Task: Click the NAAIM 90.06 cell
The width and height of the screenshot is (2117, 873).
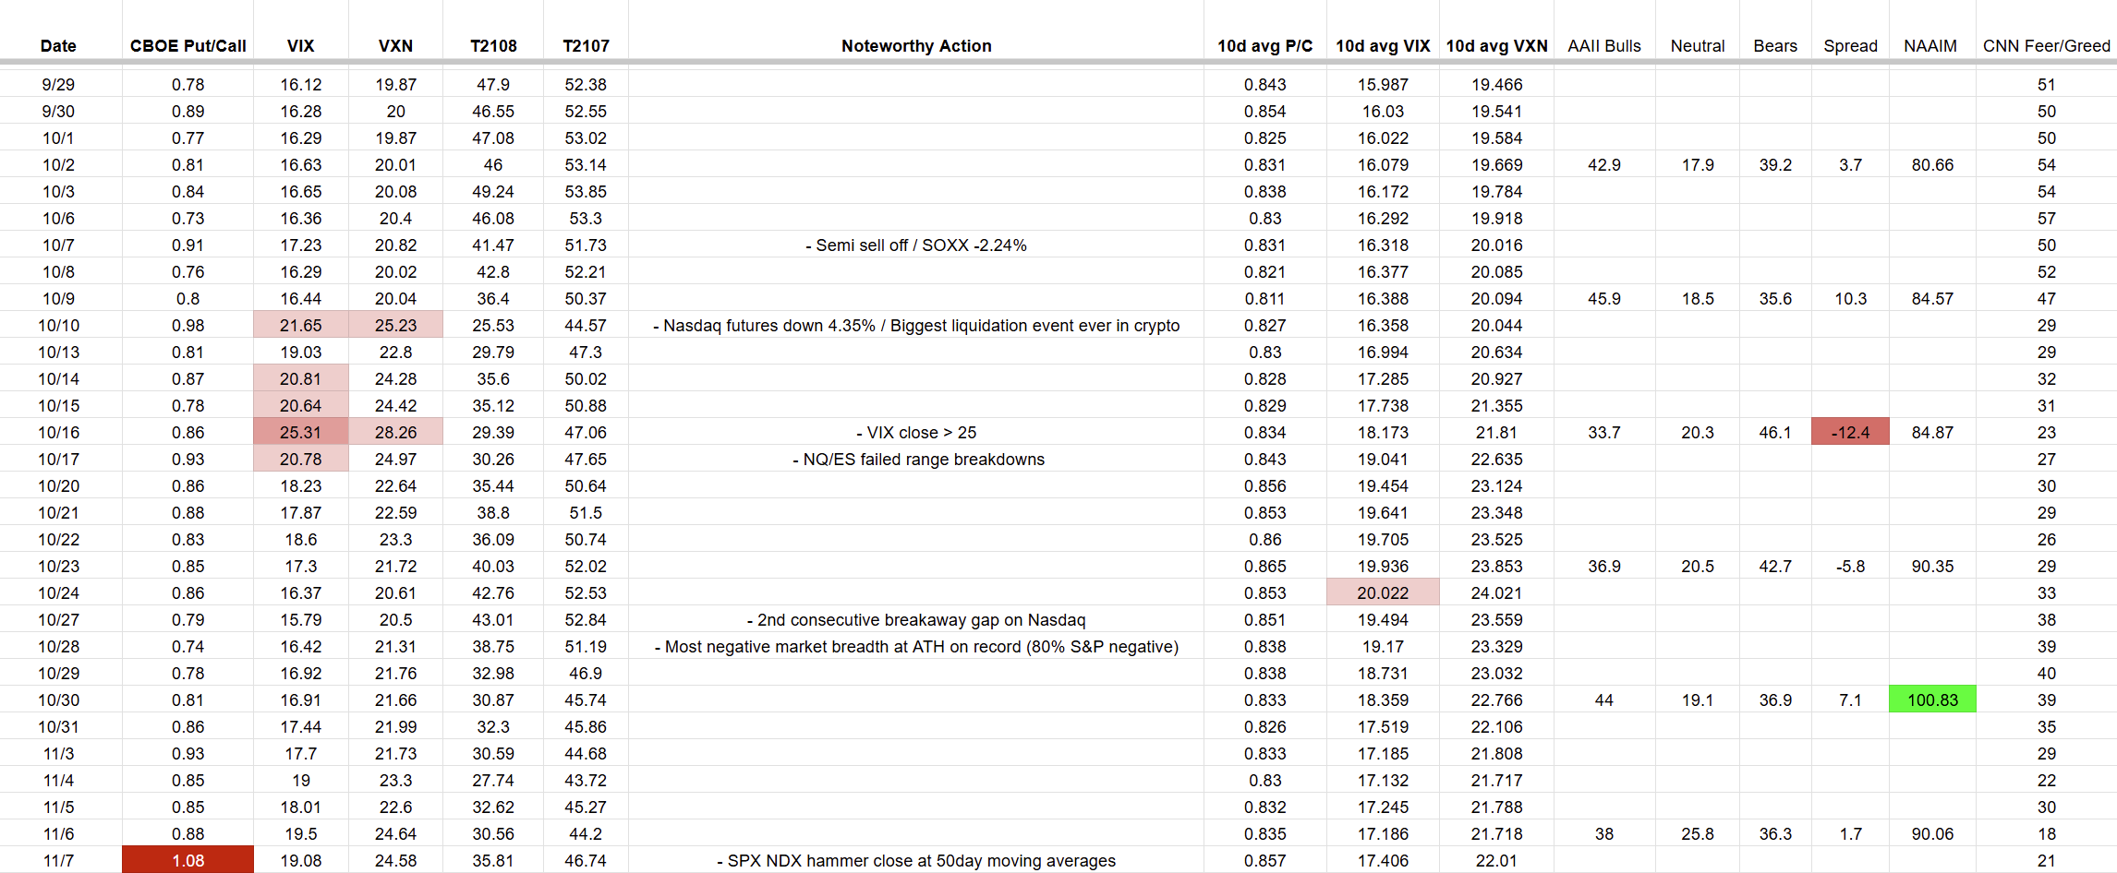Action: 1932,833
